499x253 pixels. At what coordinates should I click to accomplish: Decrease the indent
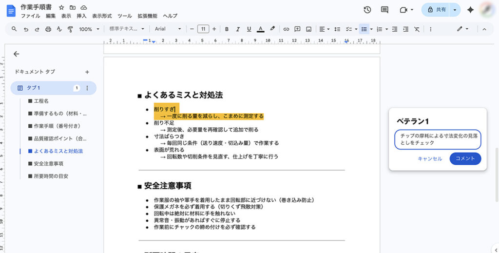coord(395,29)
